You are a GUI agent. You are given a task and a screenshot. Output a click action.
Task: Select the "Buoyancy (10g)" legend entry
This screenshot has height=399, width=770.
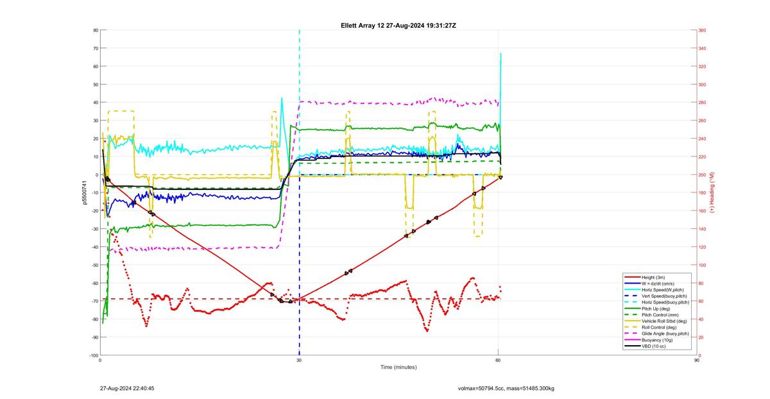[x=656, y=340]
